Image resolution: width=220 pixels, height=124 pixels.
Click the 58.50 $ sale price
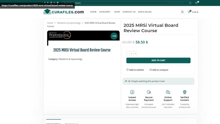142,42
